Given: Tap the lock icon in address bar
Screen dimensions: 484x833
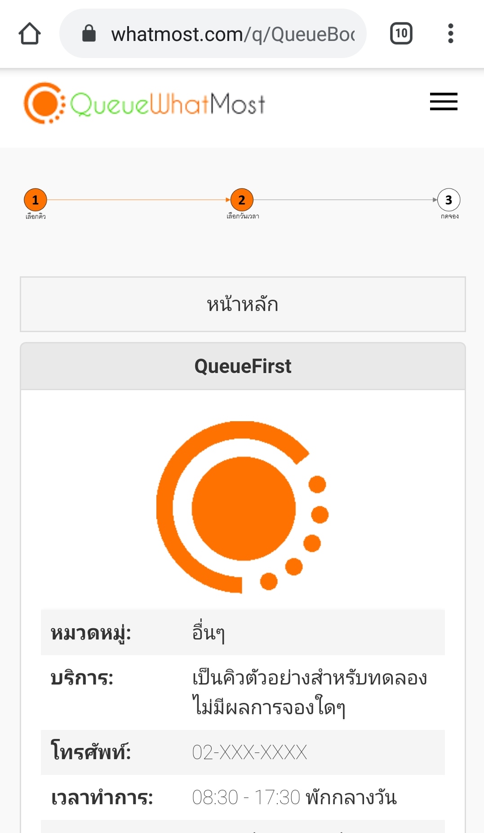Looking at the screenshot, I should point(89,34).
